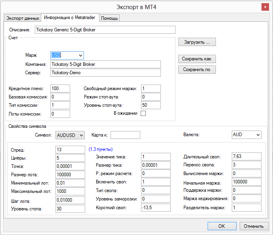The width and height of the screenshot is (273, 235).
Task: Confirm with the OK button
Action: [222, 226]
